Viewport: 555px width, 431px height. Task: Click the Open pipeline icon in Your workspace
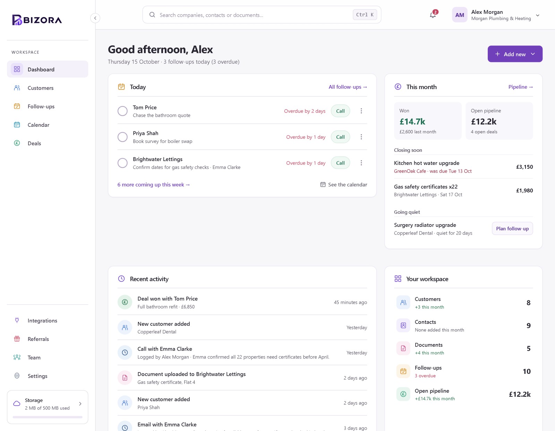coord(403,394)
